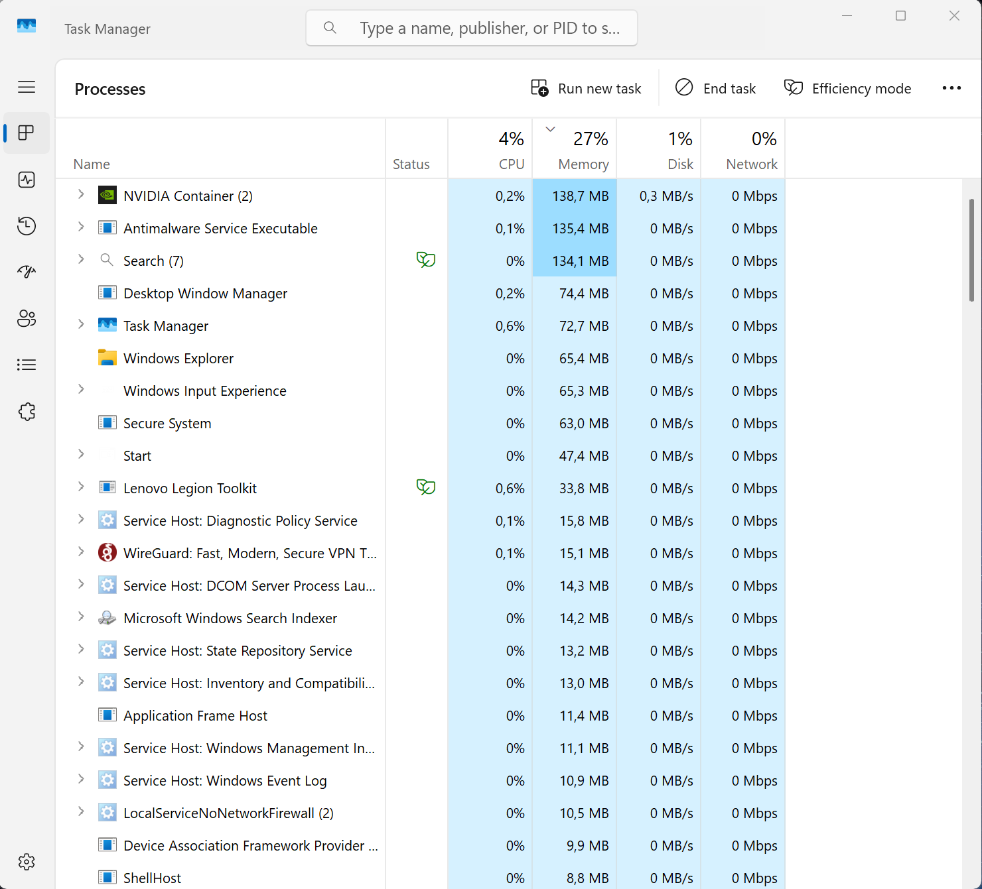Click the 0,3 MB/s disk value

666,196
